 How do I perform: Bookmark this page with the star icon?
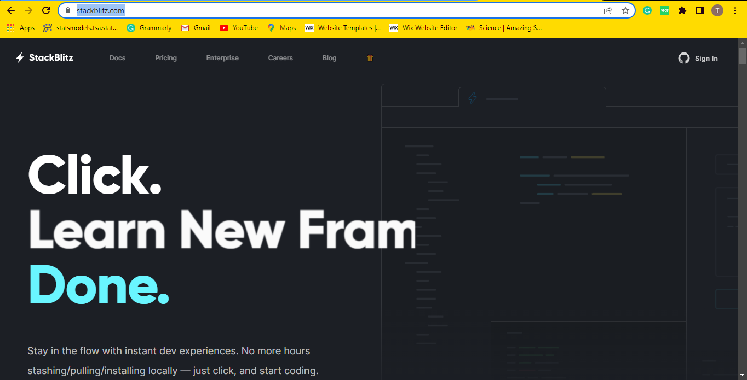(625, 10)
